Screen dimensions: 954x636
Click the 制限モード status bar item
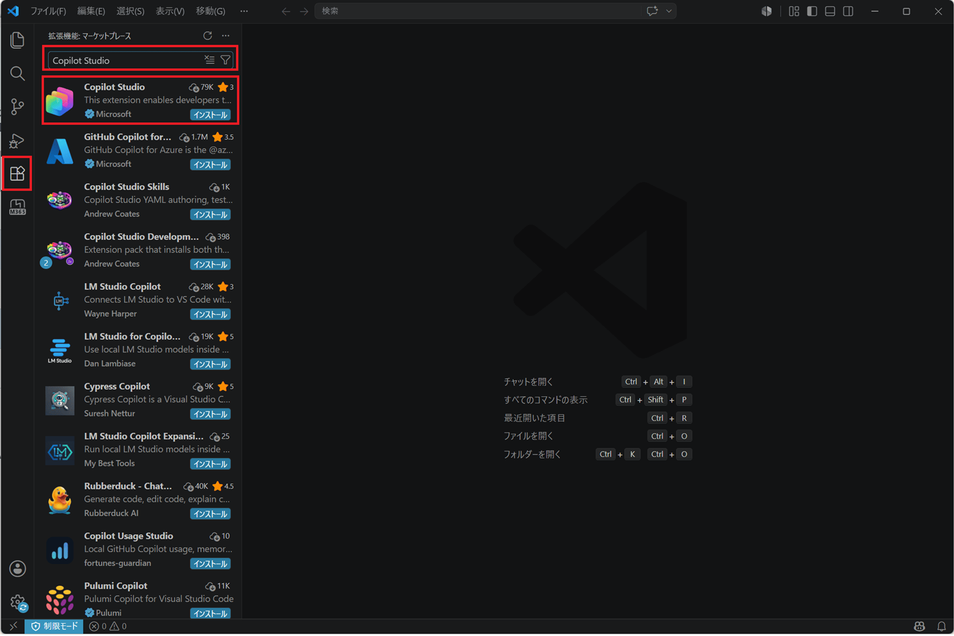tap(55, 626)
